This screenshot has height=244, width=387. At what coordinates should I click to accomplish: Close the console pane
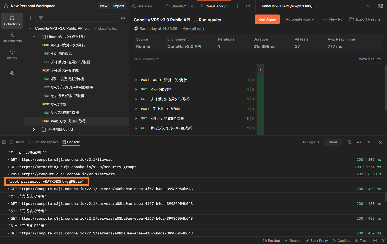pos(380,142)
